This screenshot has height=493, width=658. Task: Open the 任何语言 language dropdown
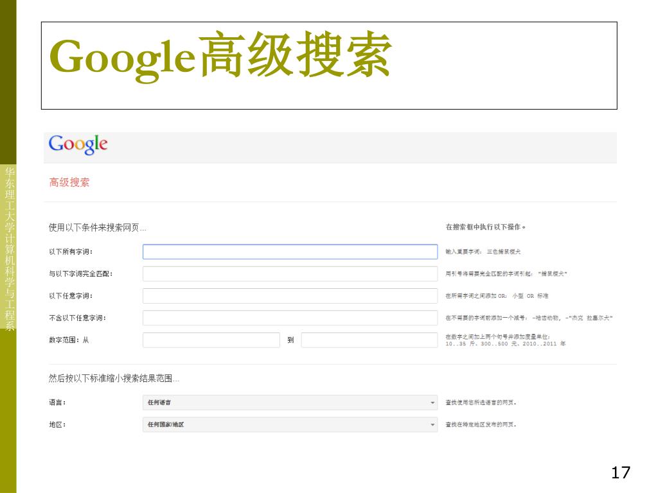click(290, 402)
